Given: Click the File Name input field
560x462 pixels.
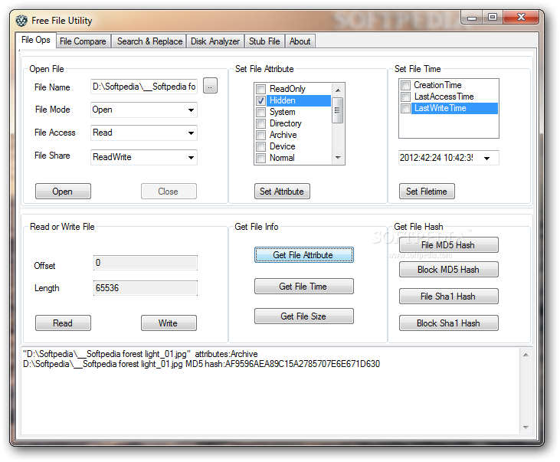Looking at the screenshot, I should (144, 87).
